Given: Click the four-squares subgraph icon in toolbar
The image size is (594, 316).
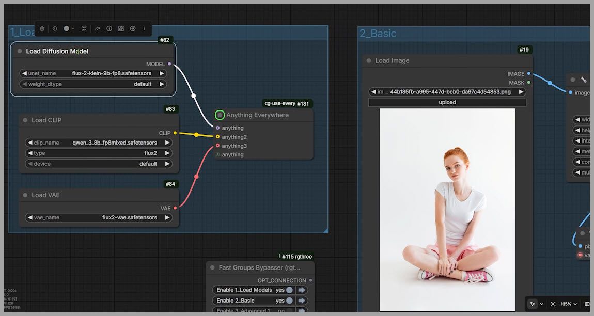Looking at the screenshot, I should click(121, 29).
